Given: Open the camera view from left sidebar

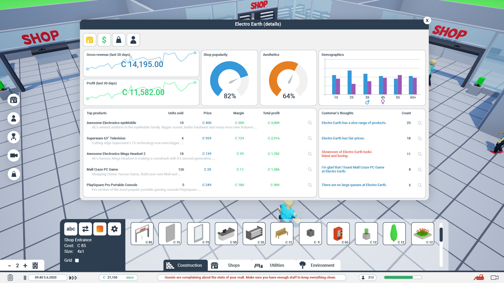Looking at the screenshot, I should (14, 156).
